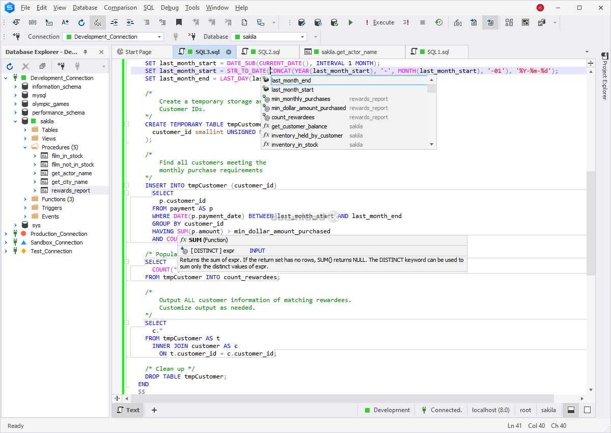
Task: Switch to the SQL2.sql tab
Action: pyautogui.click(x=269, y=52)
